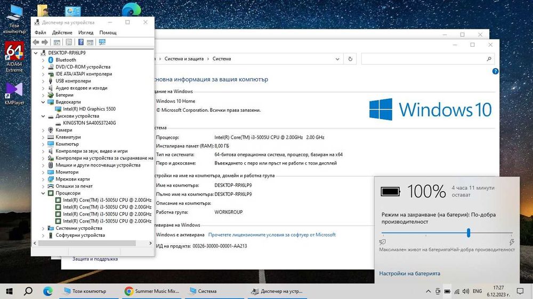Click Система и защита breadcrumb

pos(184,59)
